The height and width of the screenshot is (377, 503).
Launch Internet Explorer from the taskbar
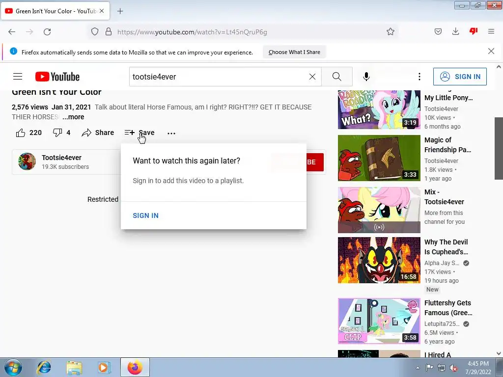click(44, 367)
